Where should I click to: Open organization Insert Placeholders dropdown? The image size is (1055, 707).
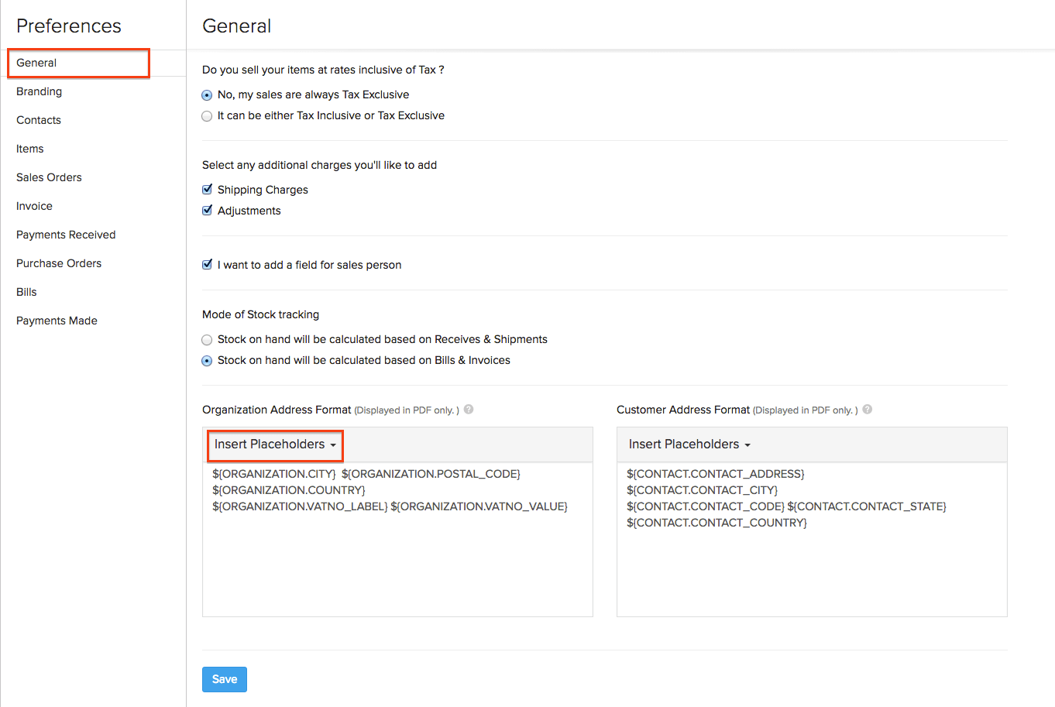(x=275, y=444)
